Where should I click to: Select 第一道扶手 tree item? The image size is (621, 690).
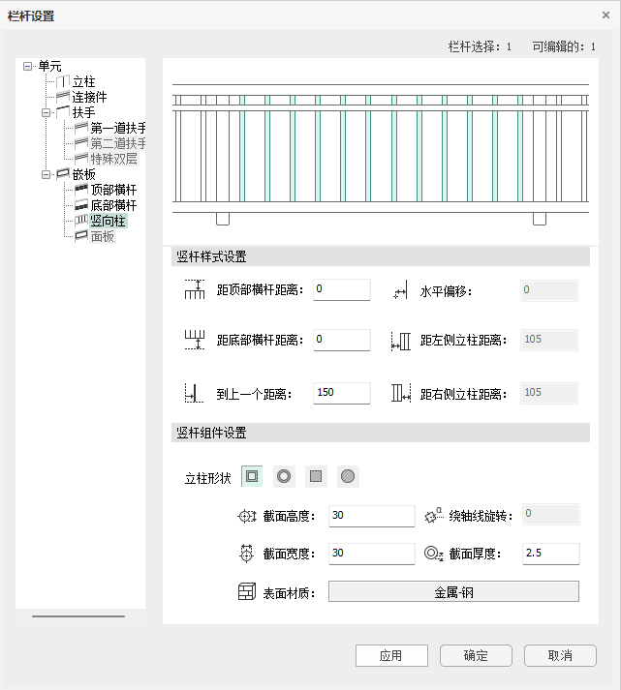[x=118, y=128]
